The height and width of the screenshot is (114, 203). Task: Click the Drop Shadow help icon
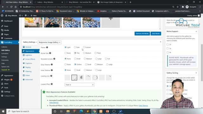pos(52,64)
